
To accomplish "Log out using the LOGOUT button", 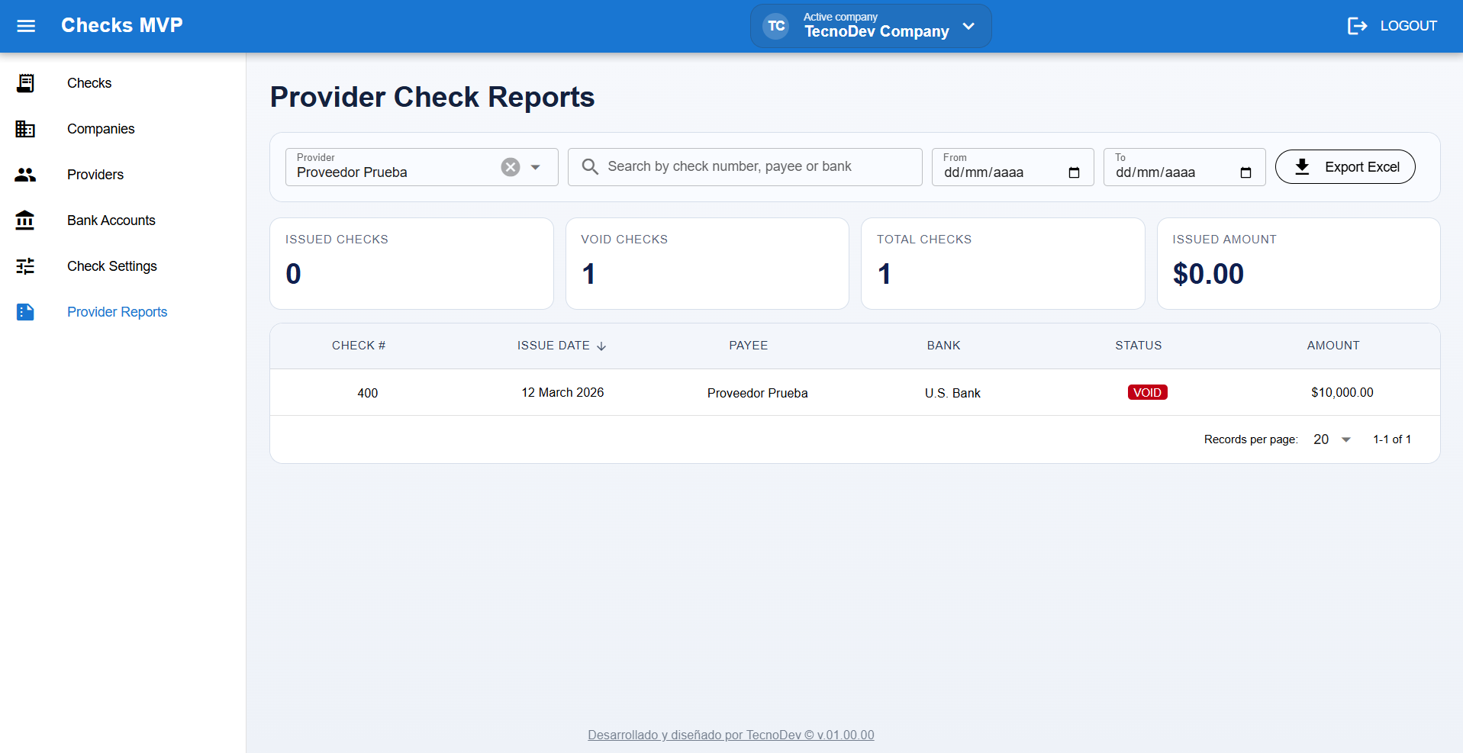I will 1392,26.
